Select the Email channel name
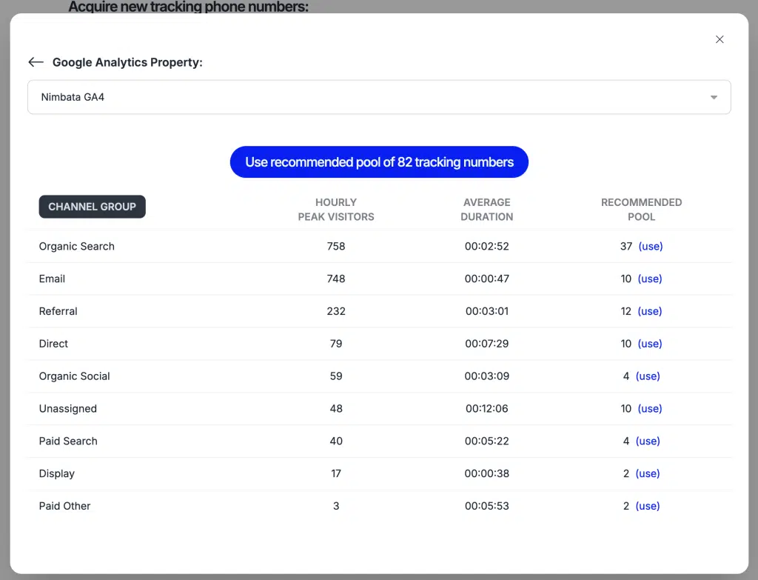This screenshot has width=758, height=580. point(53,279)
